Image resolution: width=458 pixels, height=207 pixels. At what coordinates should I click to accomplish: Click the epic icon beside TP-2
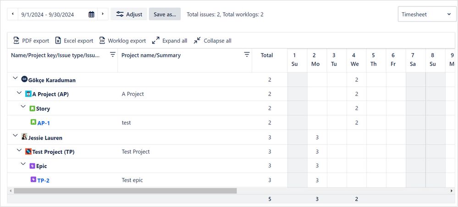[x=33, y=179]
